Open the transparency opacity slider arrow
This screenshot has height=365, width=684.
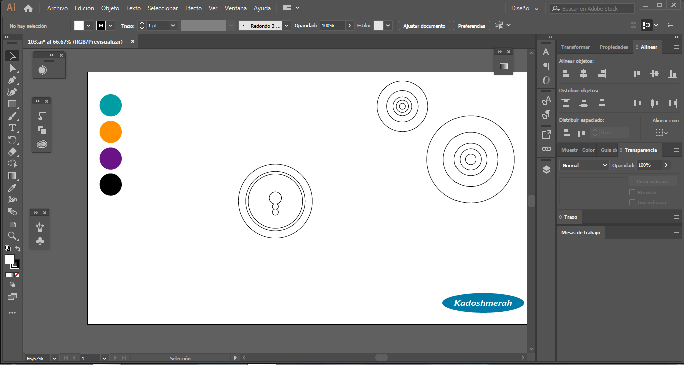[666, 165]
